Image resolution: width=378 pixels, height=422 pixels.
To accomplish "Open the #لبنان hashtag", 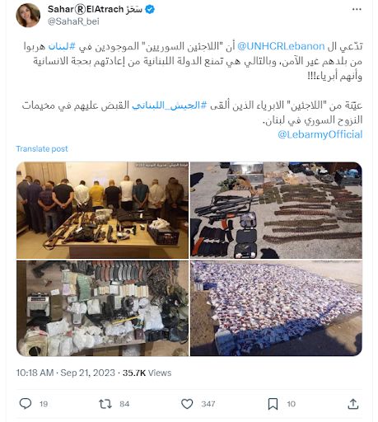I will coord(62,46).
